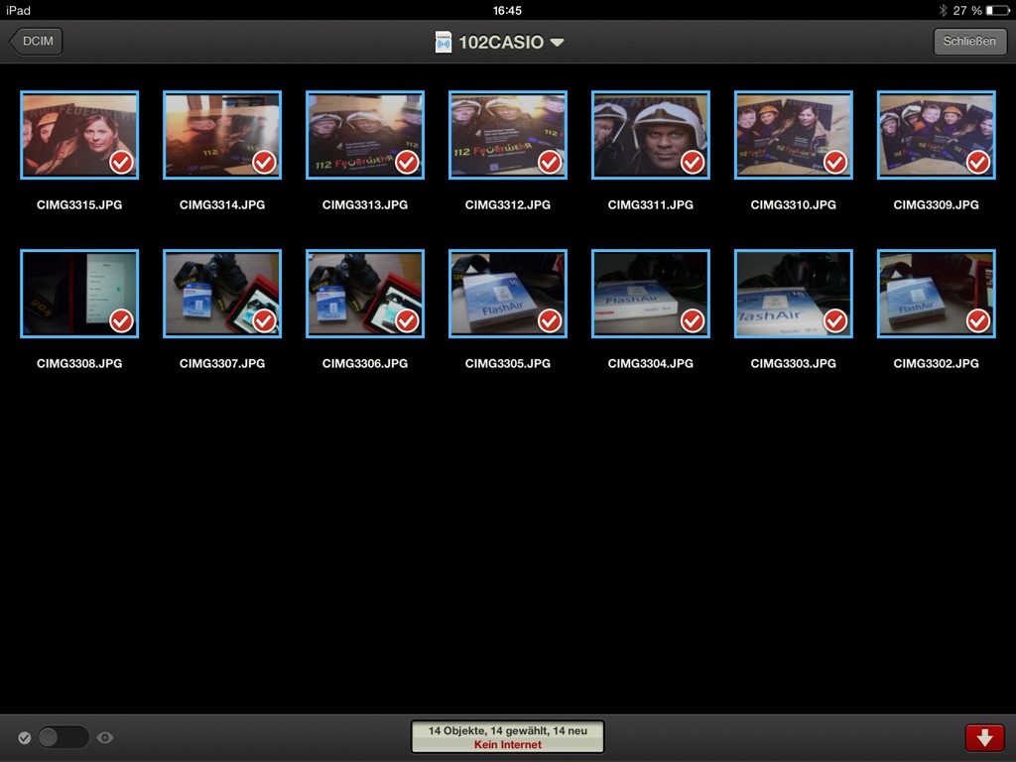The height and width of the screenshot is (762, 1016).
Task: Uncheck the red checkmark on CIMG3315.JPG
Action: click(x=121, y=162)
